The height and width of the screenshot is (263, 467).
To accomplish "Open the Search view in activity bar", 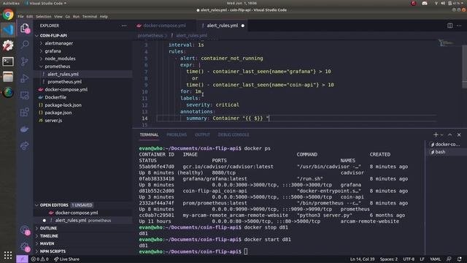I will (25, 45).
